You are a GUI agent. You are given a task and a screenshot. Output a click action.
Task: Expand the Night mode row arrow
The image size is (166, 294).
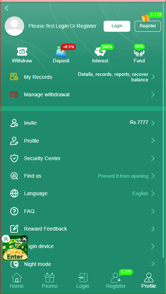pyautogui.click(x=153, y=264)
